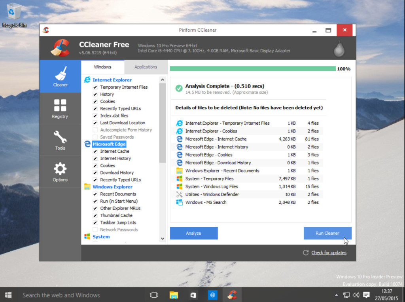Viewport: 405px width, 302px height.
Task: Uncheck Microsoft Edge Internet Cache
Action: click(x=95, y=151)
